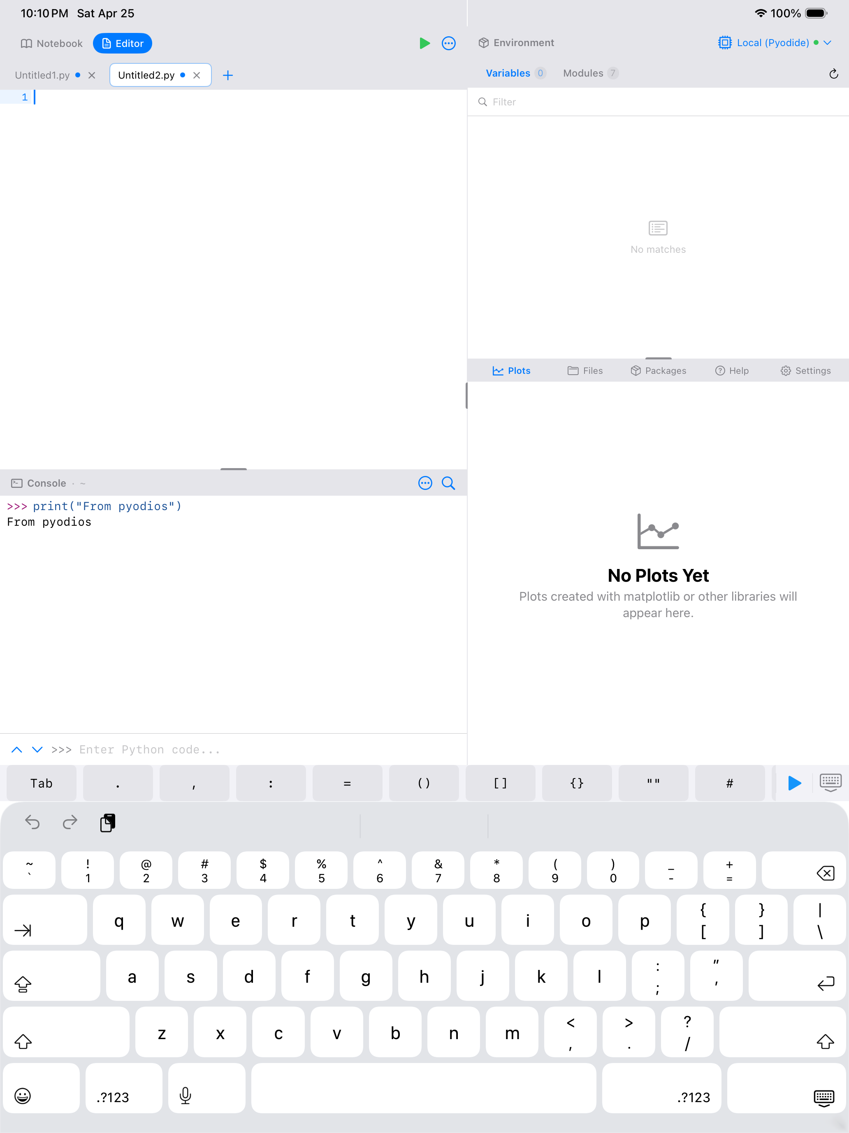Tap the keyboard undo arrow

point(32,823)
